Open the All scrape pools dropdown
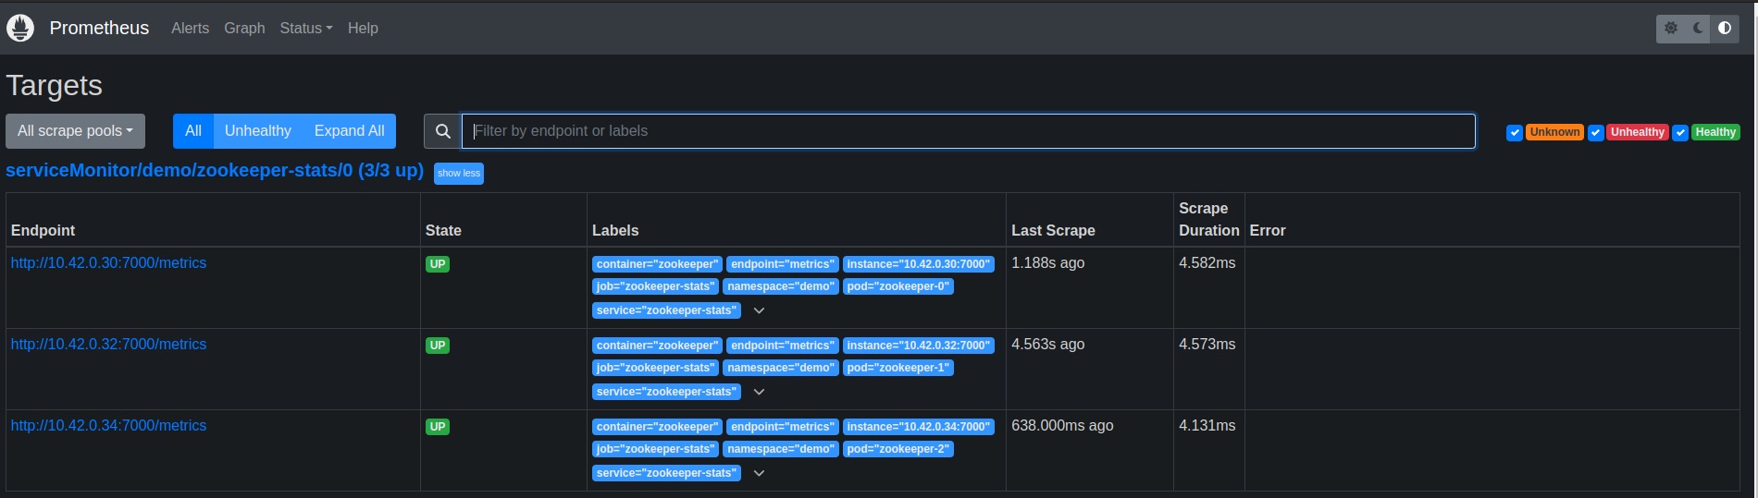This screenshot has height=498, width=1758. coord(75,131)
